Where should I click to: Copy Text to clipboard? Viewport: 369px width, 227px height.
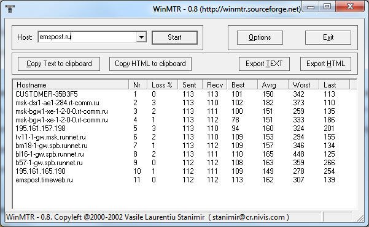(59, 64)
